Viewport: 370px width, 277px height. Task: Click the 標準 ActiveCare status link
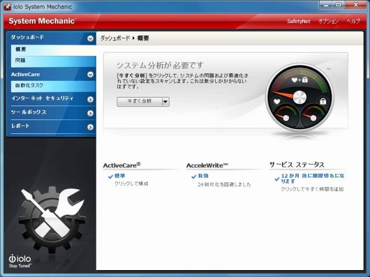click(120, 175)
